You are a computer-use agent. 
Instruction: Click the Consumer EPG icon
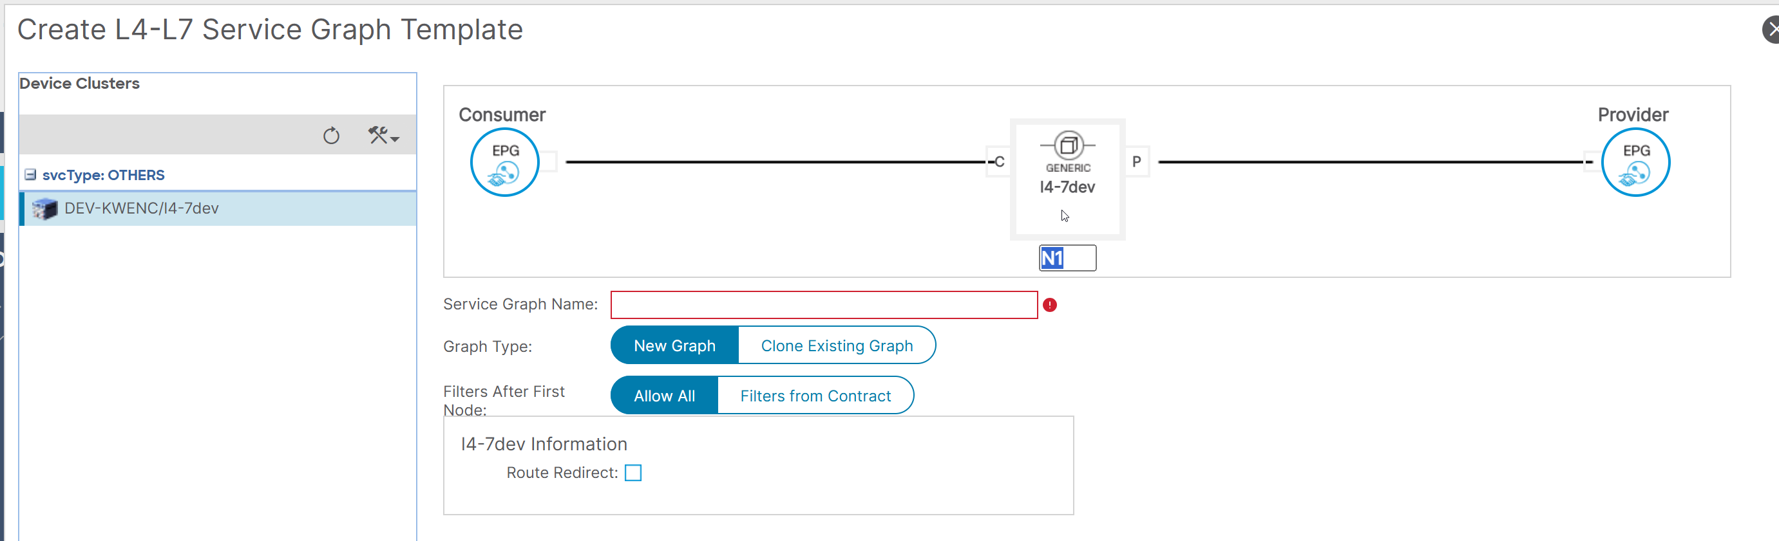(505, 162)
